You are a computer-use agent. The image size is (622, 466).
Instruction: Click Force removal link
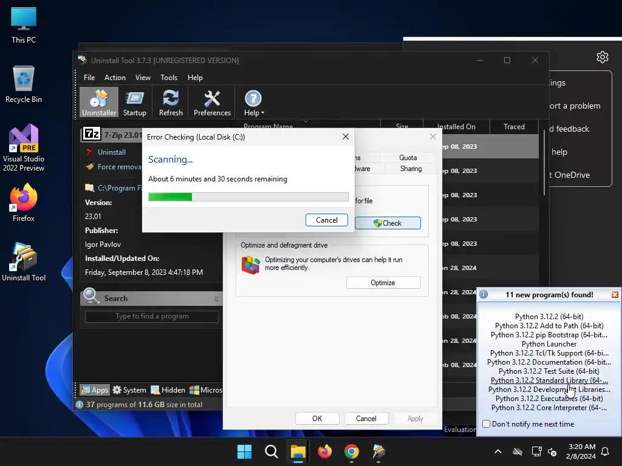click(x=119, y=167)
